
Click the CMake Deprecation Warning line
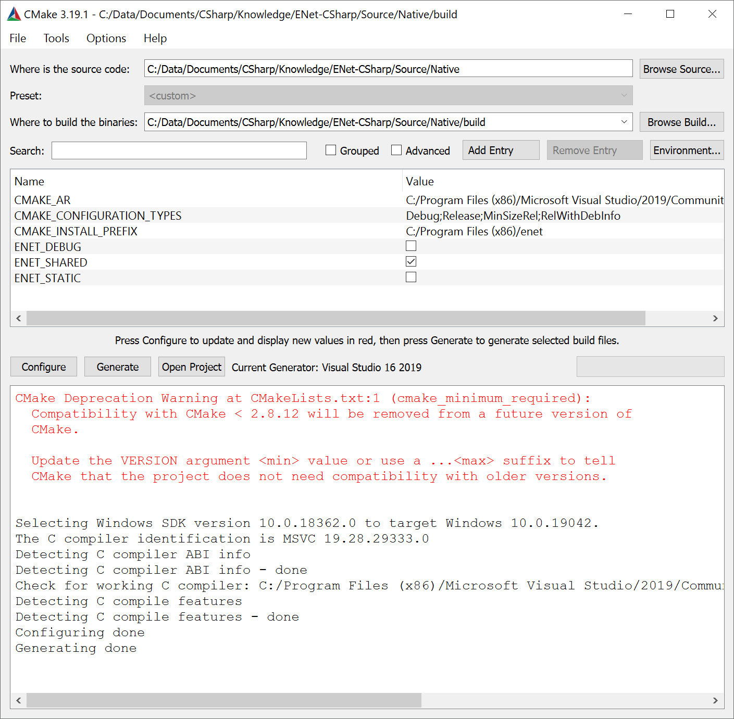[x=303, y=398]
